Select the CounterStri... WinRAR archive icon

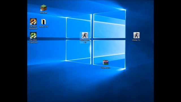click(x=105, y=63)
